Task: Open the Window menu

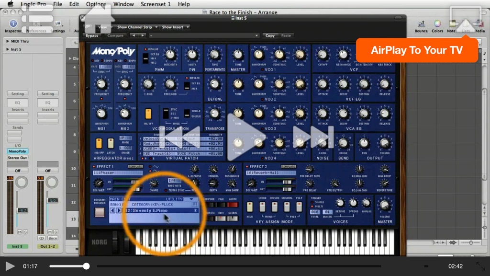Action: 123,4
